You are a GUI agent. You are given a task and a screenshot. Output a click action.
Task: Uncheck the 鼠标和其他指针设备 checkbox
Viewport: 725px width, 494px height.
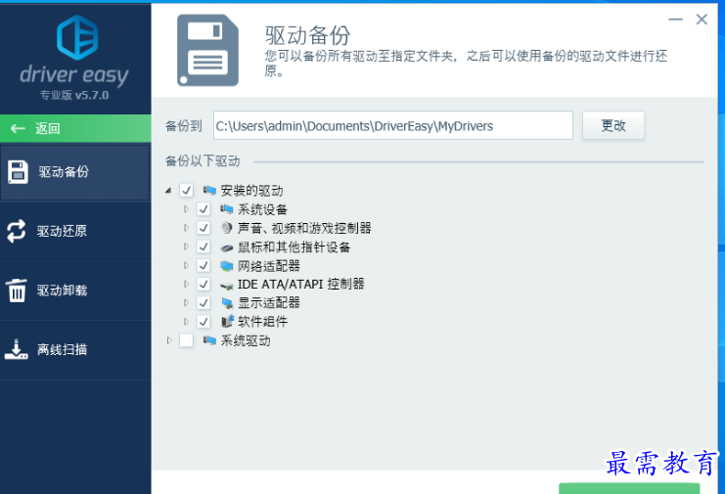point(204,247)
